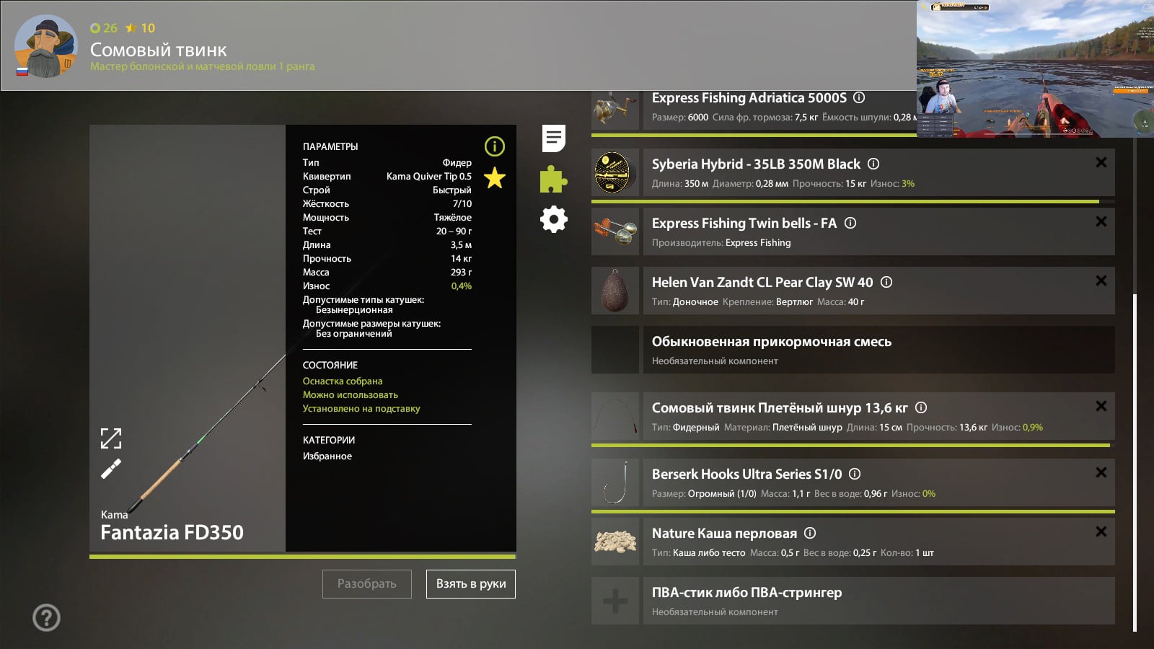Click the Fantazia FD350 rod name
The width and height of the screenshot is (1154, 649).
[172, 533]
